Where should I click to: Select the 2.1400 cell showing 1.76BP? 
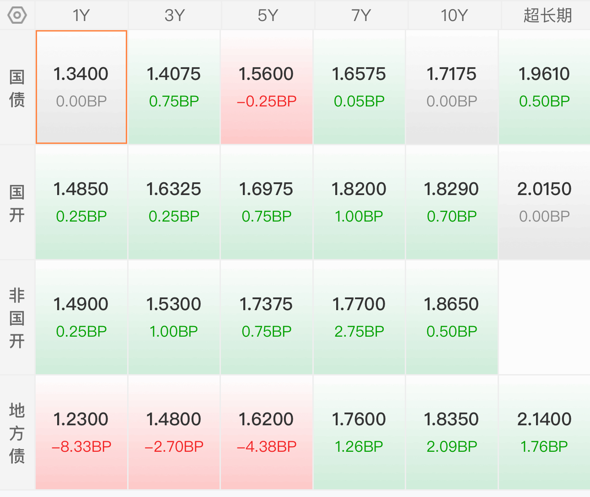point(544,433)
